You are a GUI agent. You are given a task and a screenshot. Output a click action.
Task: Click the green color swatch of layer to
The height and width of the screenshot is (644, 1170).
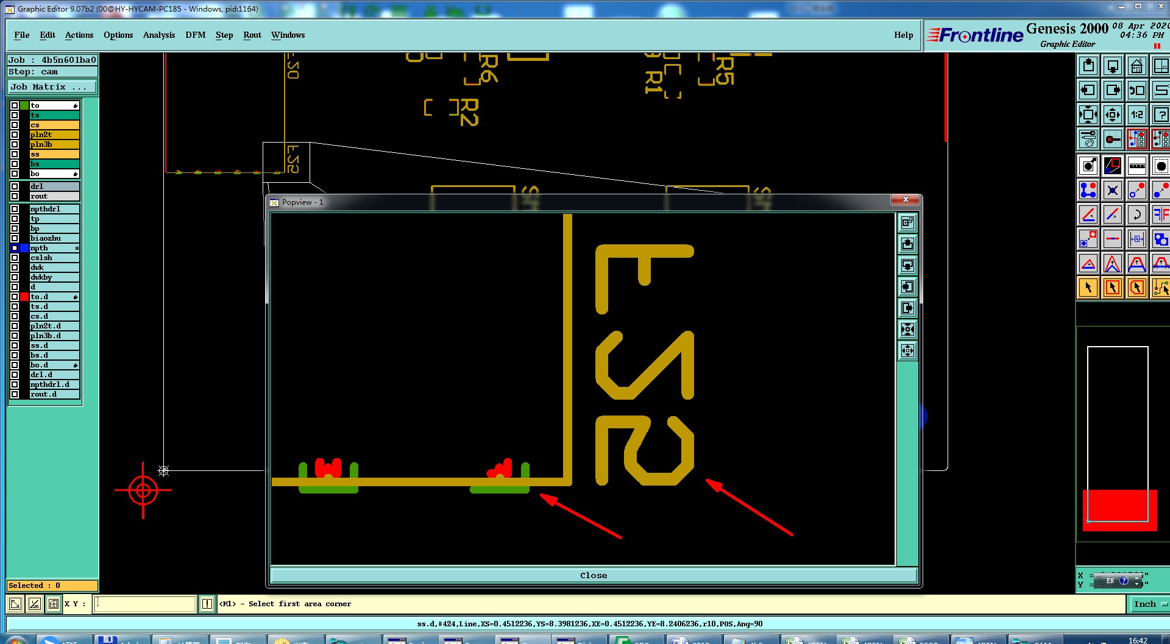[x=24, y=105]
